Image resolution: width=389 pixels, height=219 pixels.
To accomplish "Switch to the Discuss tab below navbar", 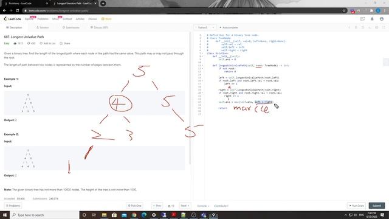I will click(99, 27).
